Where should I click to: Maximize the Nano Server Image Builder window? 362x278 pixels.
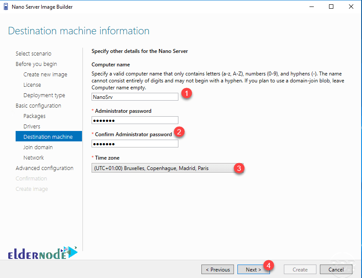(x=331, y=7)
